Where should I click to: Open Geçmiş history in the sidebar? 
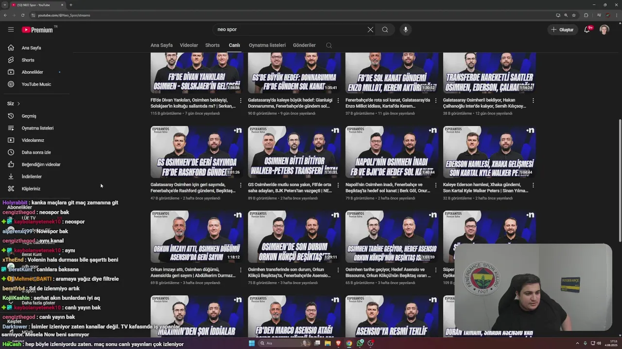29,116
